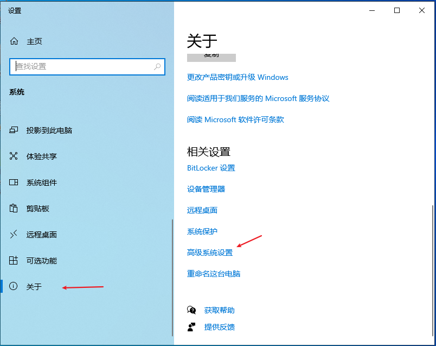
Task: Click the 相关设置 heading
Action: [209, 152]
